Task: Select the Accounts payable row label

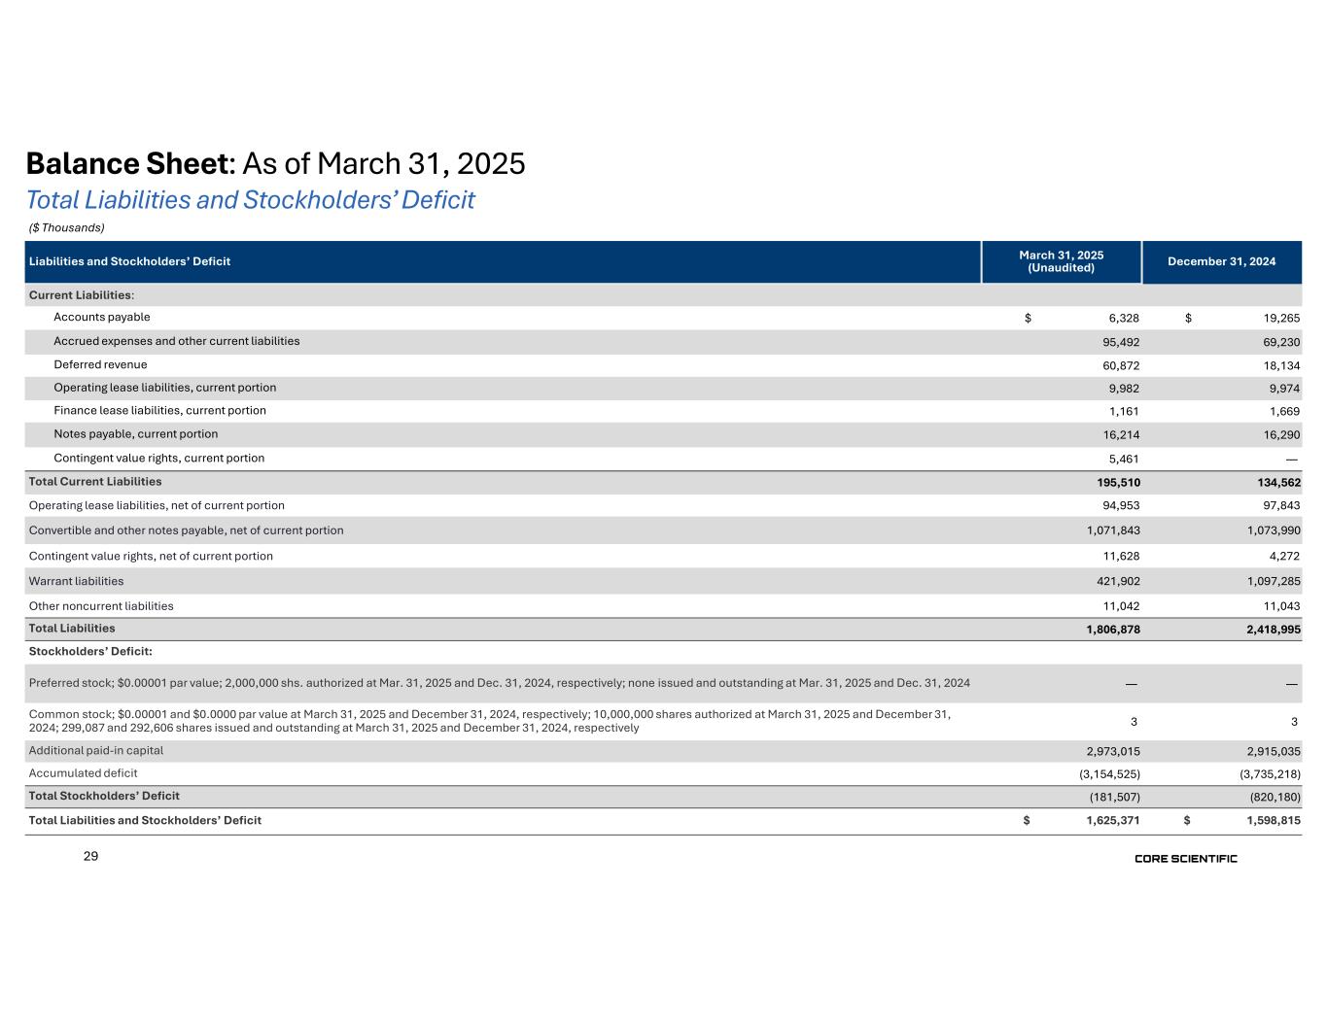Action: point(102,318)
